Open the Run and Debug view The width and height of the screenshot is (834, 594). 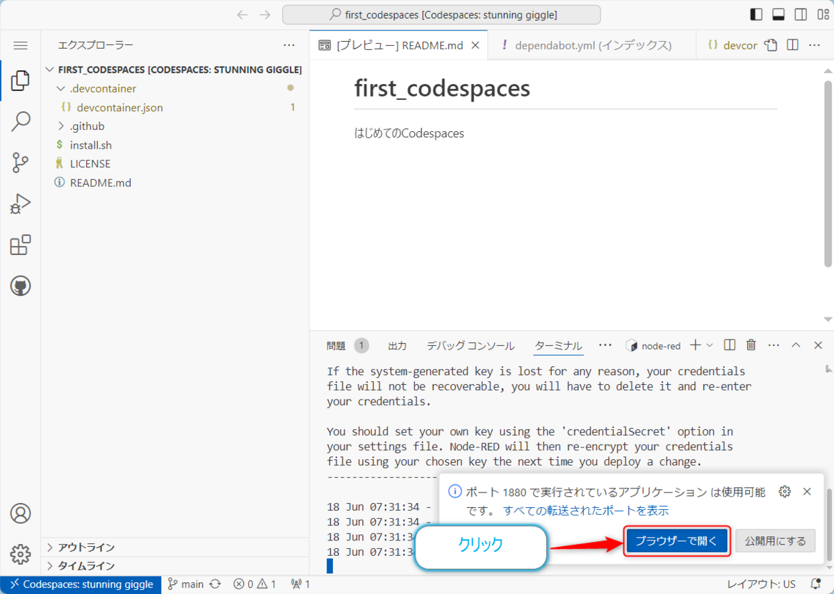click(20, 204)
